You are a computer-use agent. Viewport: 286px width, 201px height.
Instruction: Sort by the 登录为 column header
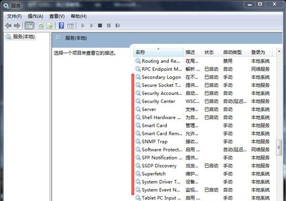click(x=261, y=52)
